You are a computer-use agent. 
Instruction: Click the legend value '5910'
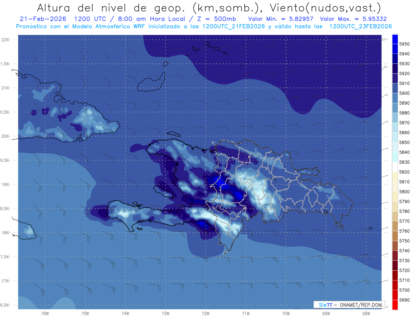(x=404, y=83)
